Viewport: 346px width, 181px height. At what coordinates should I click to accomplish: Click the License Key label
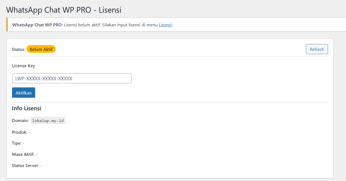pos(23,66)
